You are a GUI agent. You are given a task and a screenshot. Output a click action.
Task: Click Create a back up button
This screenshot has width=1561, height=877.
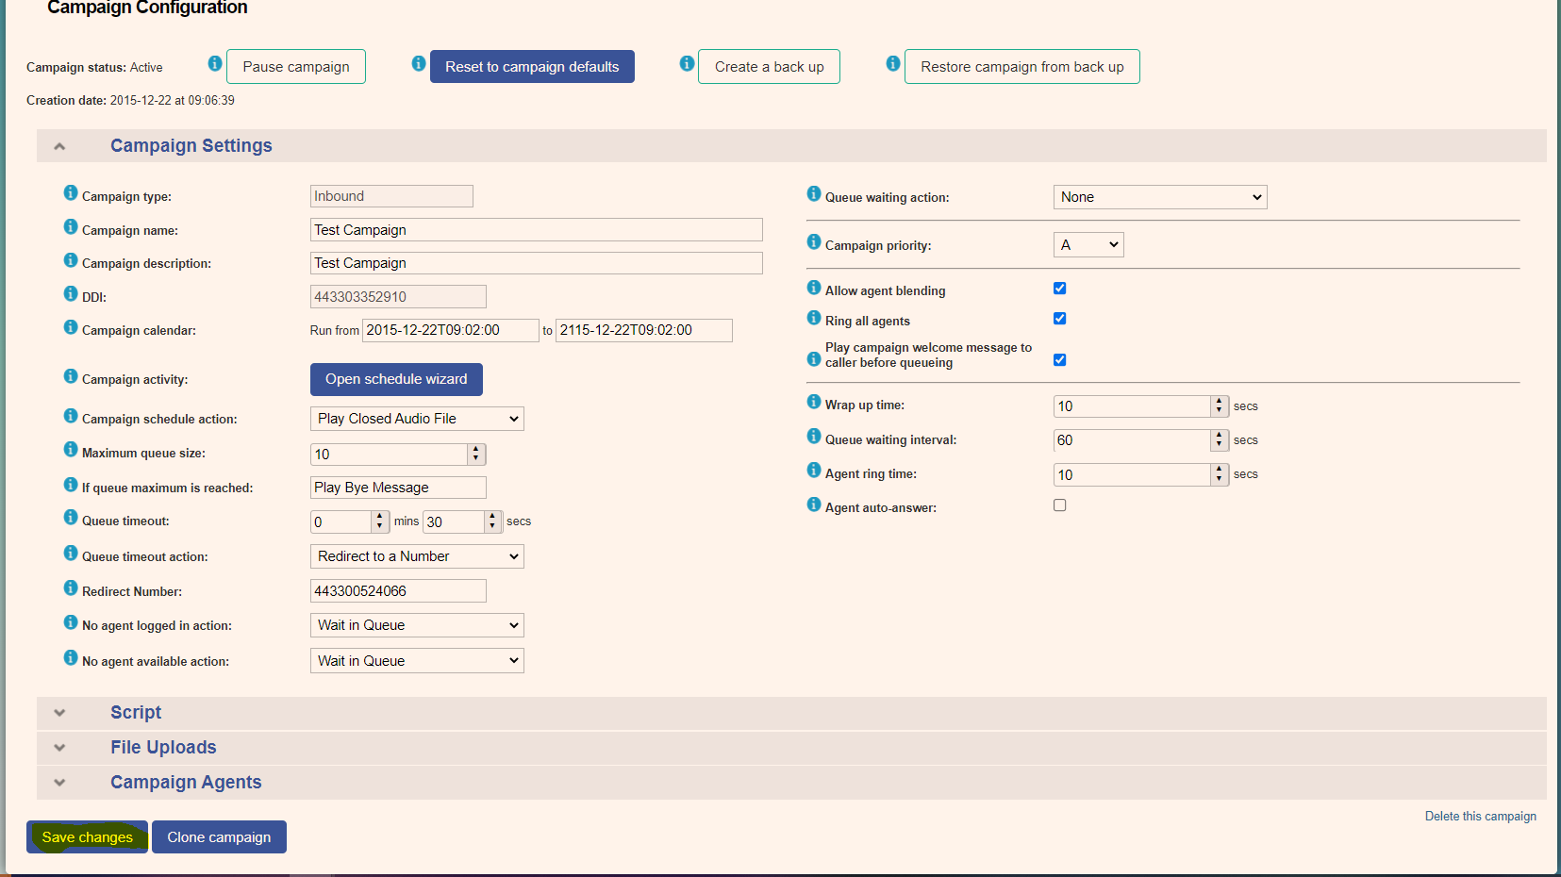(769, 67)
